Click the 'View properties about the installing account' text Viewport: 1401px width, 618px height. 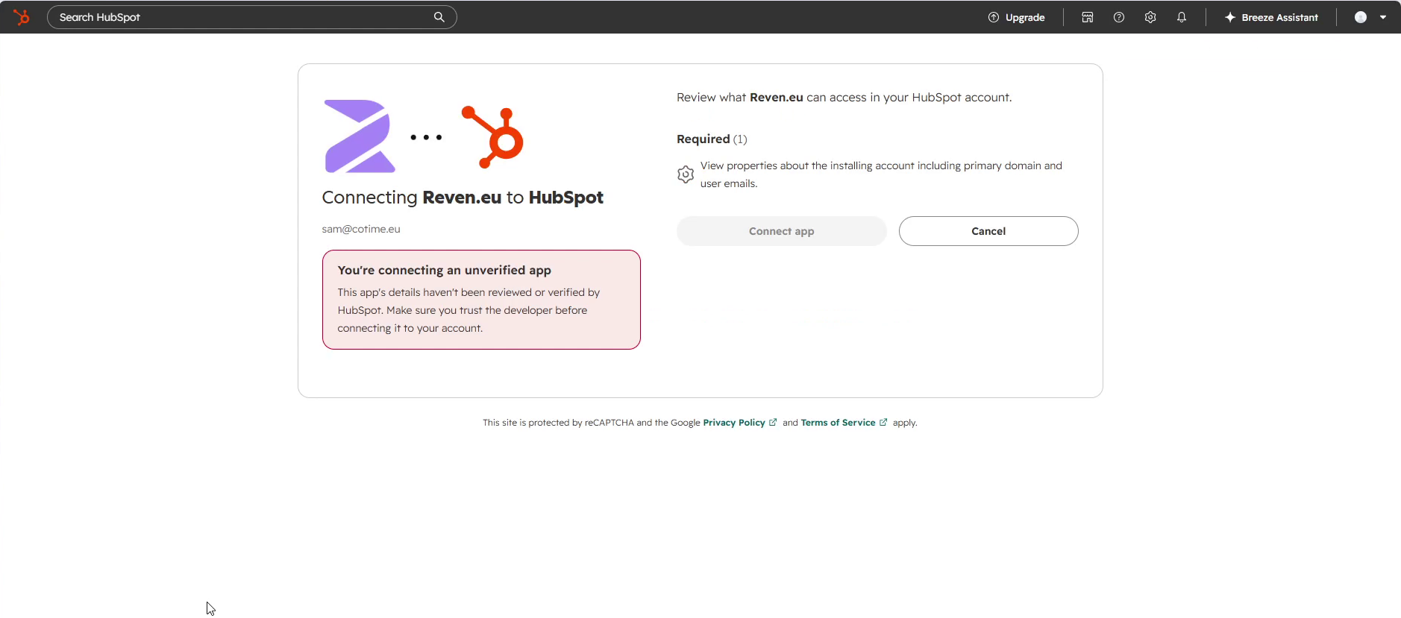881,174
